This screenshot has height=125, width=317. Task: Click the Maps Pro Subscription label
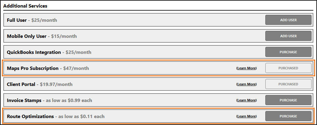coord(33,68)
